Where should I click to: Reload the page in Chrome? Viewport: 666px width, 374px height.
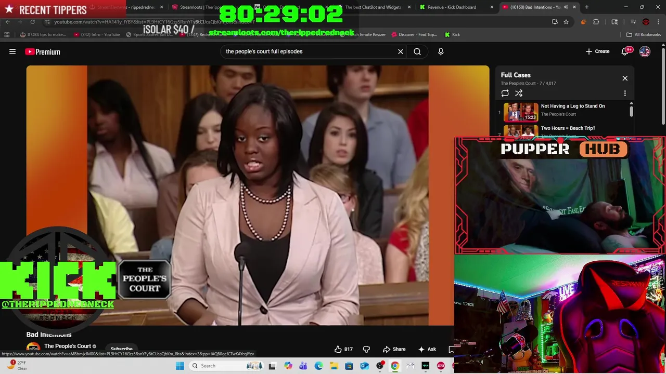click(x=32, y=22)
